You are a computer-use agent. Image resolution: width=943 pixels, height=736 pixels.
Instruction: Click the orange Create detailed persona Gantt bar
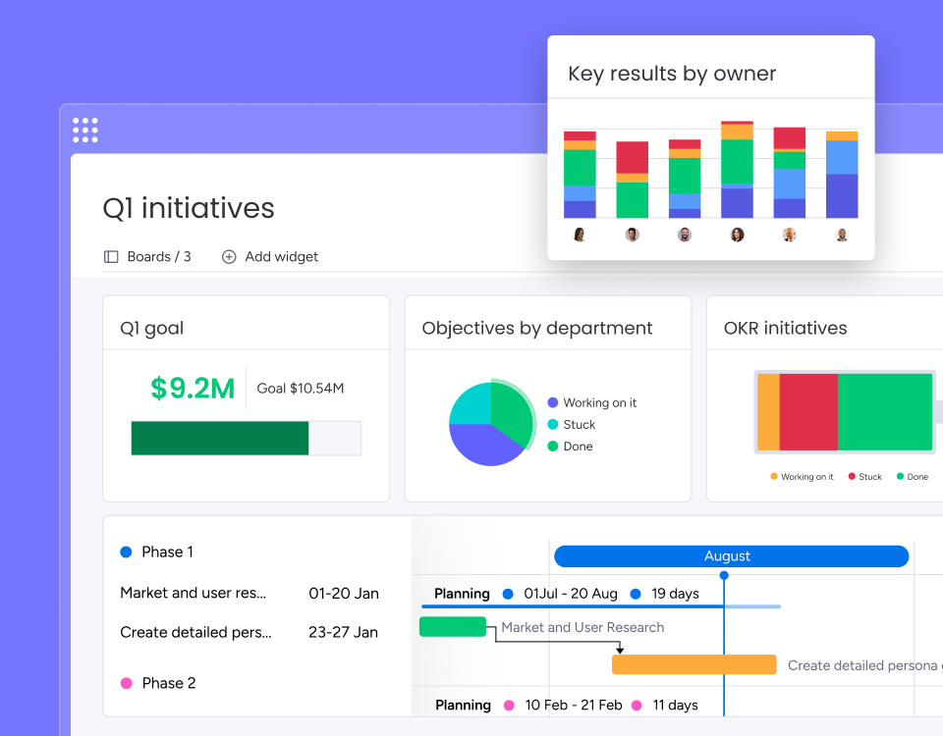coord(694,664)
